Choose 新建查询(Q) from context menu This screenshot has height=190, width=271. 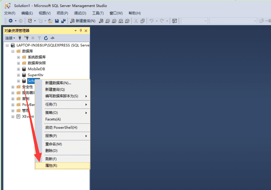(x=63, y=90)
